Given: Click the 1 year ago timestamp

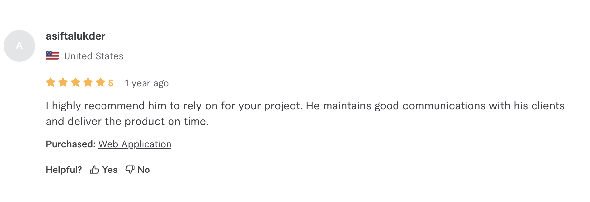Looking at the screenshot, I should click(147, 83).
